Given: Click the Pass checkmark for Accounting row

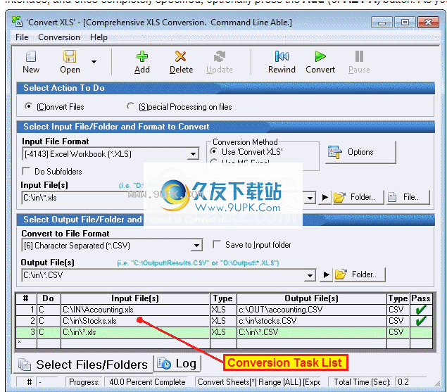Looking at the screenshot, I should click(x=421, y=310).
